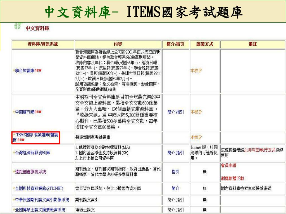286x214 pixels.
Task: Click 指引 link in 台灣經濟新報資料庫 row
Action: coord(180,153)
